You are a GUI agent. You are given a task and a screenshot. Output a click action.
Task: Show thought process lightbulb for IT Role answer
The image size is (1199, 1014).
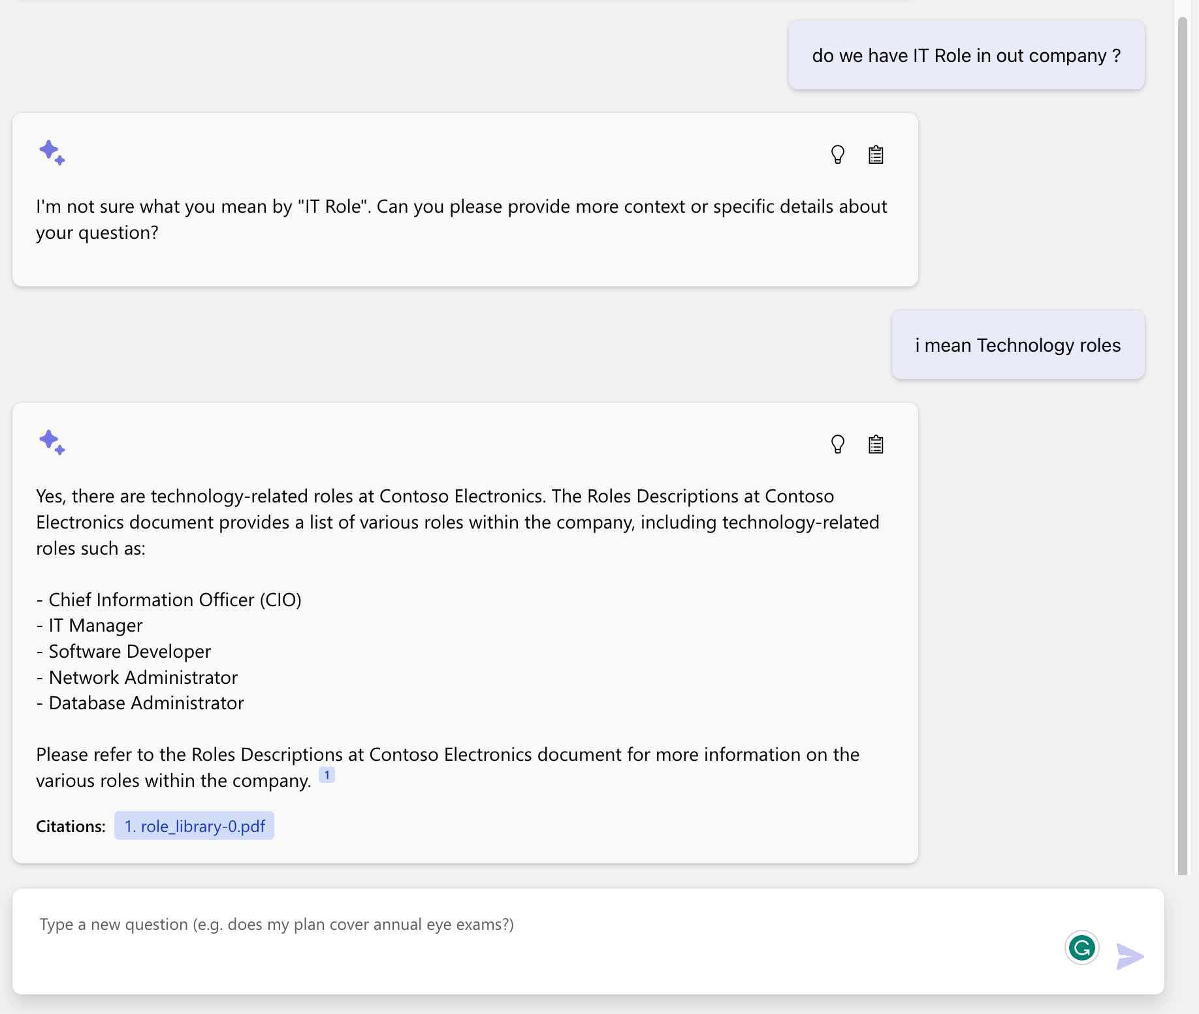pyautogui.click(x=837, y=155)
